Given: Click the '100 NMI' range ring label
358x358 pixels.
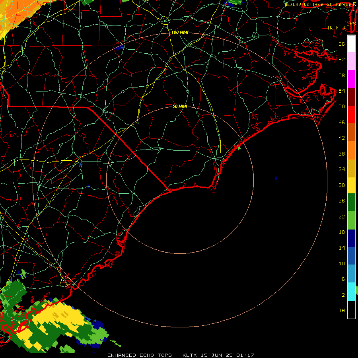Looking at the screenshot, I should tap(180, 33).
